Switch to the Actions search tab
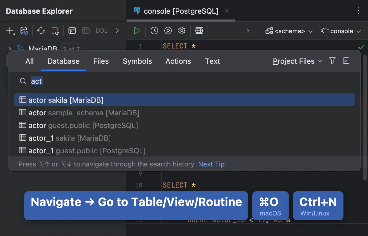Image resolution: width=368 pixels, height=236 pixels. [178, 61]
